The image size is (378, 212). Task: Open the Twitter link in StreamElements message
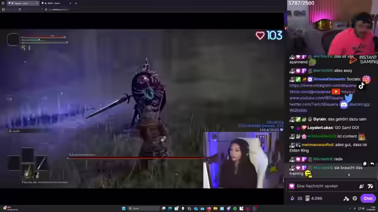tap(314, 104)
